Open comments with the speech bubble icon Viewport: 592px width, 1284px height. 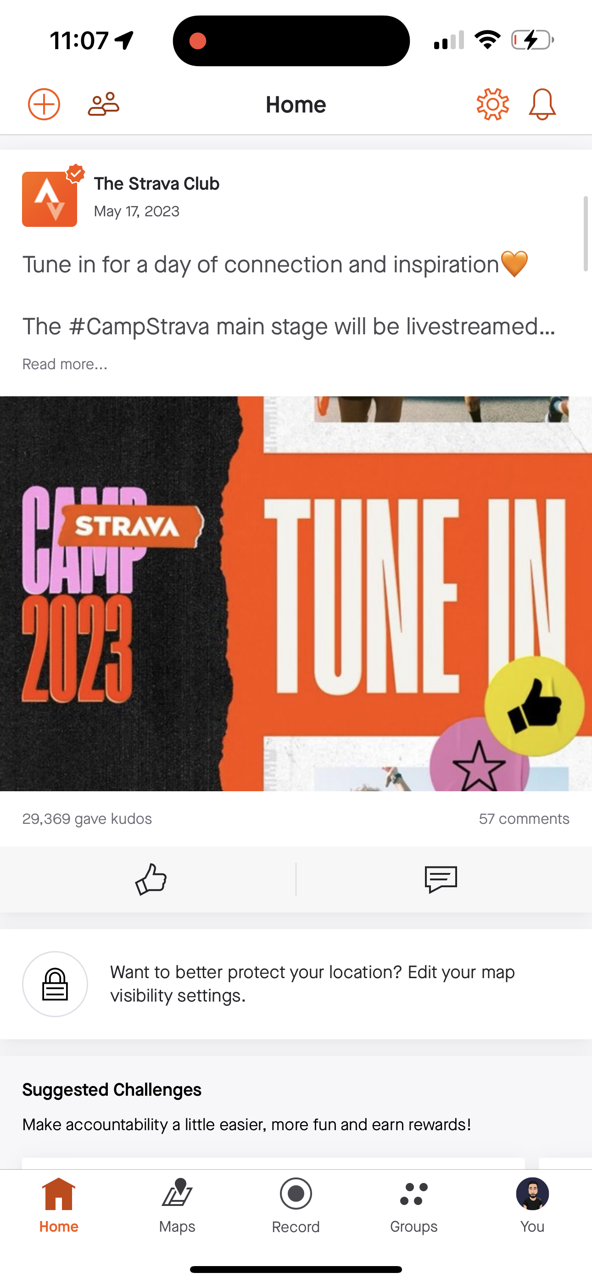coord(441,879)
